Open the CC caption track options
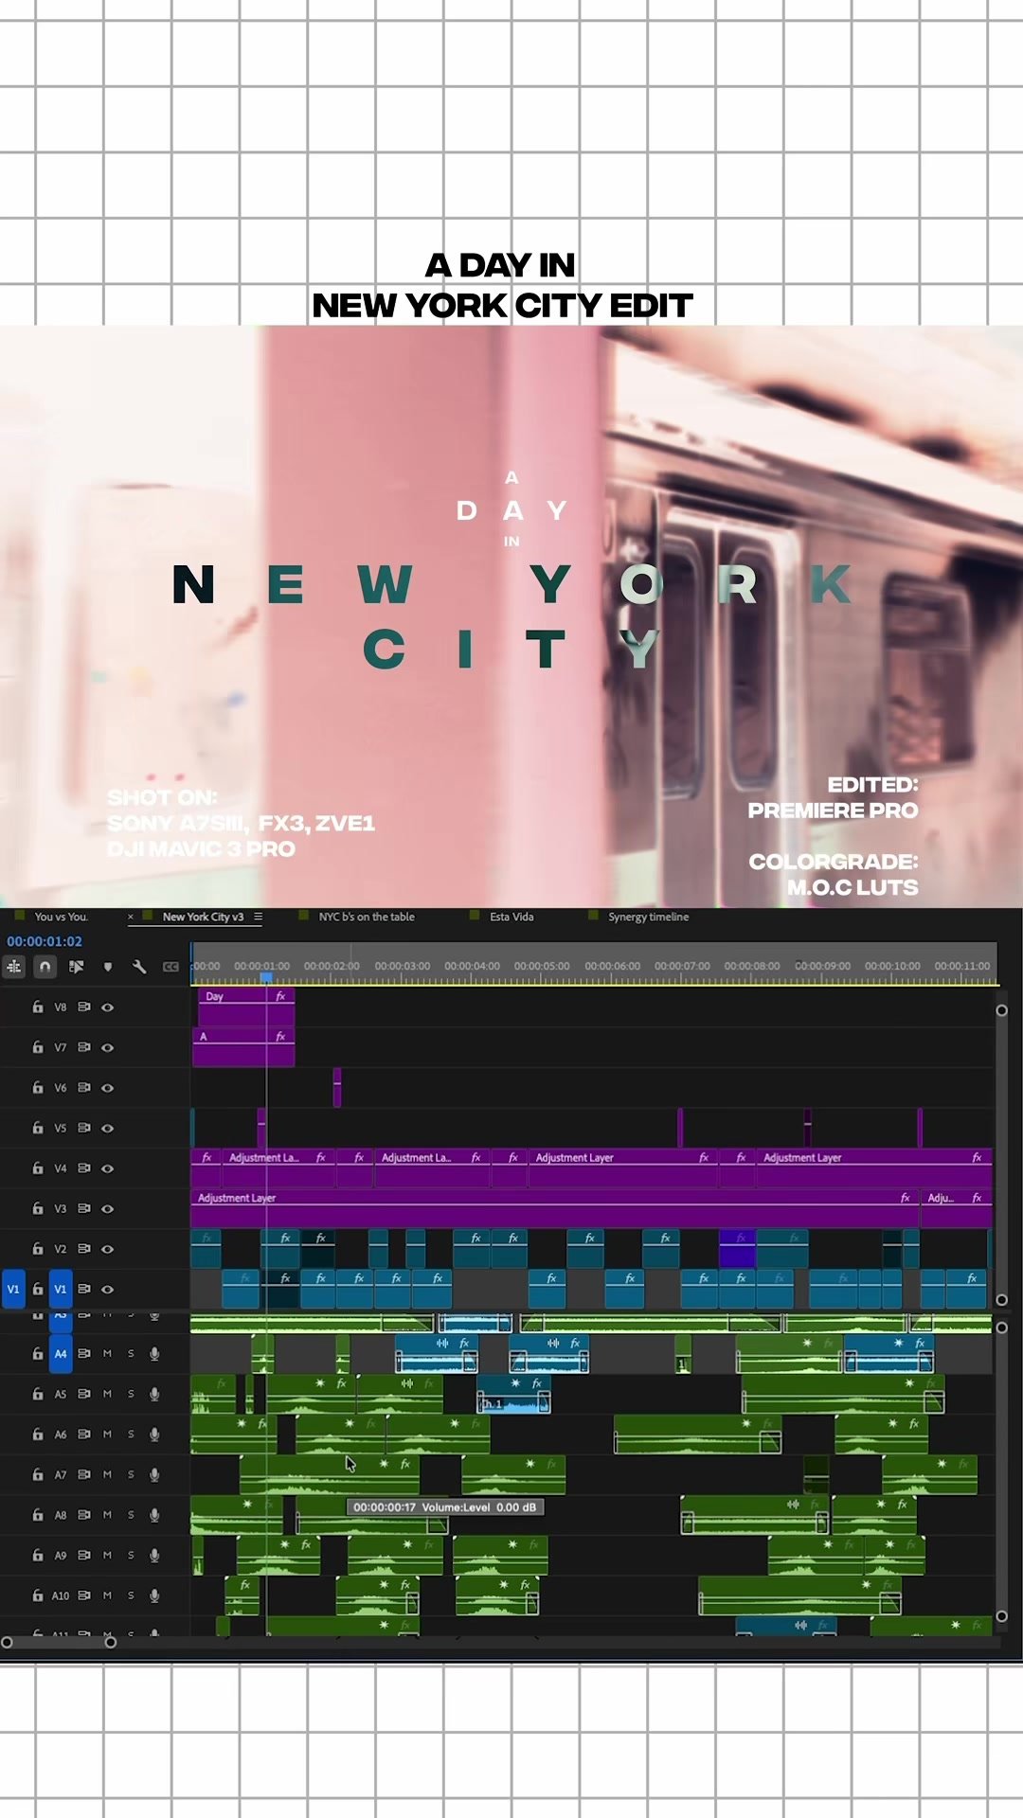Image resolution: width=1023 pixels, height=1818 pixels. point(170,967)
